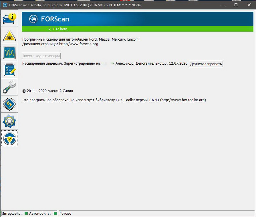Open the wrench service procedures section
256x217 pixels.
click(x=9, y=87)
